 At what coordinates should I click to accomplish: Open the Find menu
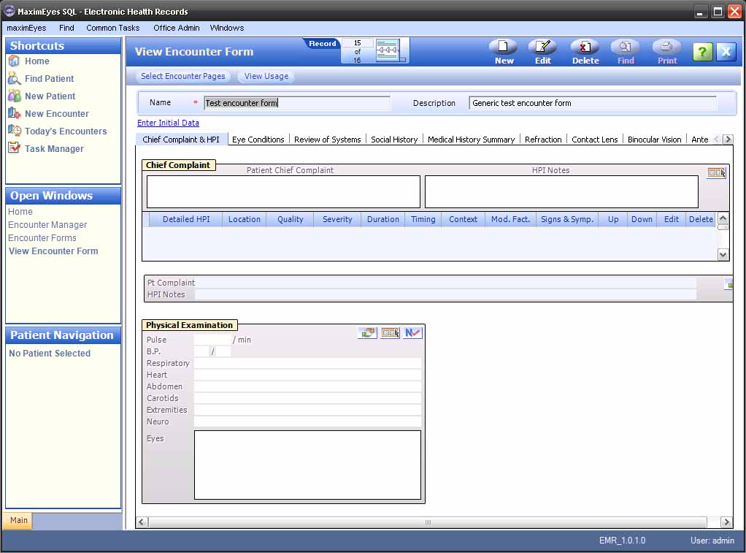pyautogui.click(x=66, y=28)
